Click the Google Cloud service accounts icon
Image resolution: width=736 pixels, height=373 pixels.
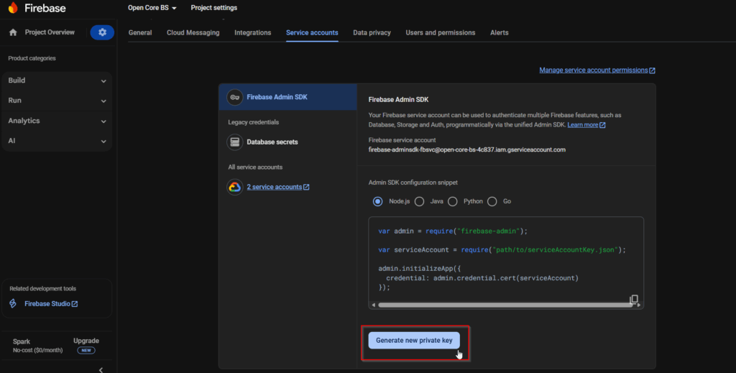pyautogui.click(x=234, y=187)
